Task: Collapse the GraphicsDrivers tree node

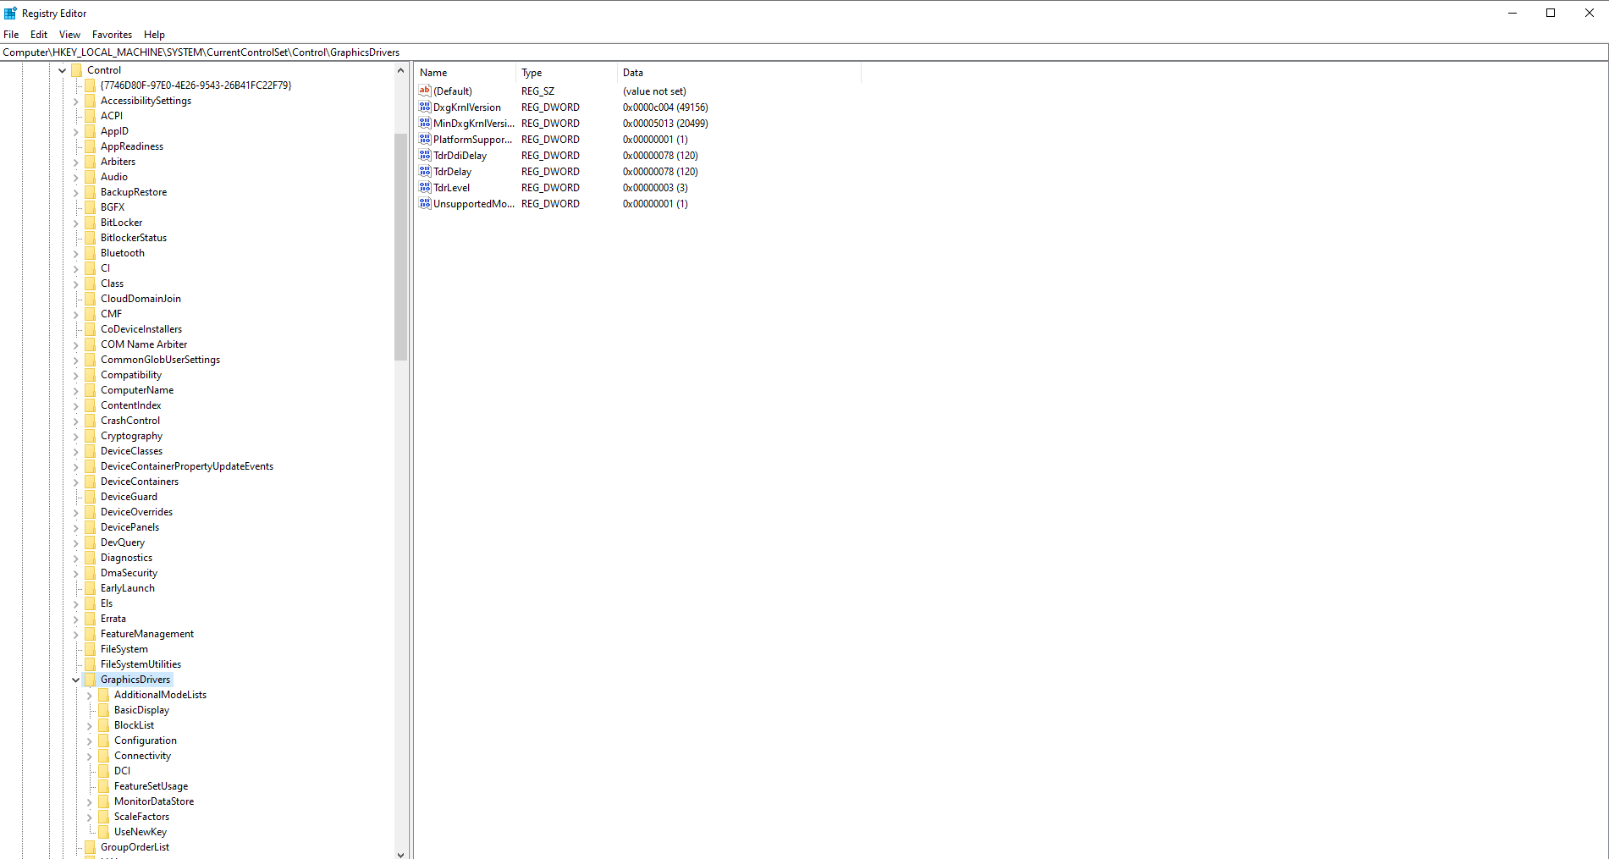Action: (x=75, y=679)
